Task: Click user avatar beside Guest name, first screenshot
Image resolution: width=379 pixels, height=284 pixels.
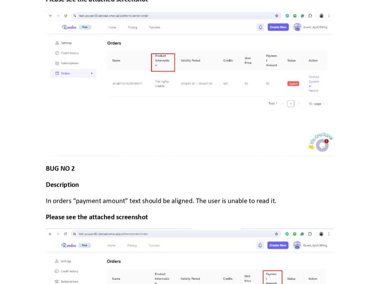Action: (x=297, y=27)
